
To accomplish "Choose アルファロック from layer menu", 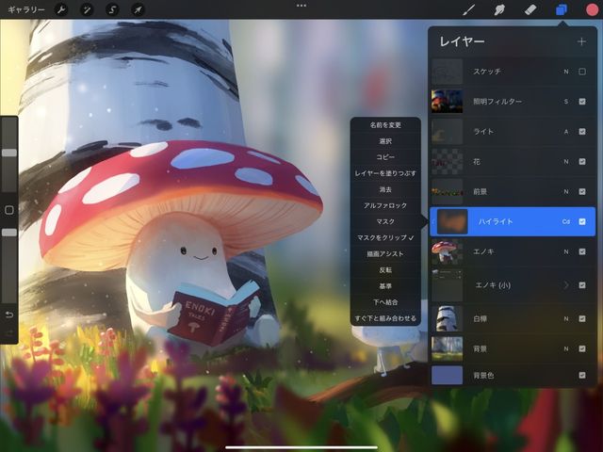I will (x=385, y=205).
